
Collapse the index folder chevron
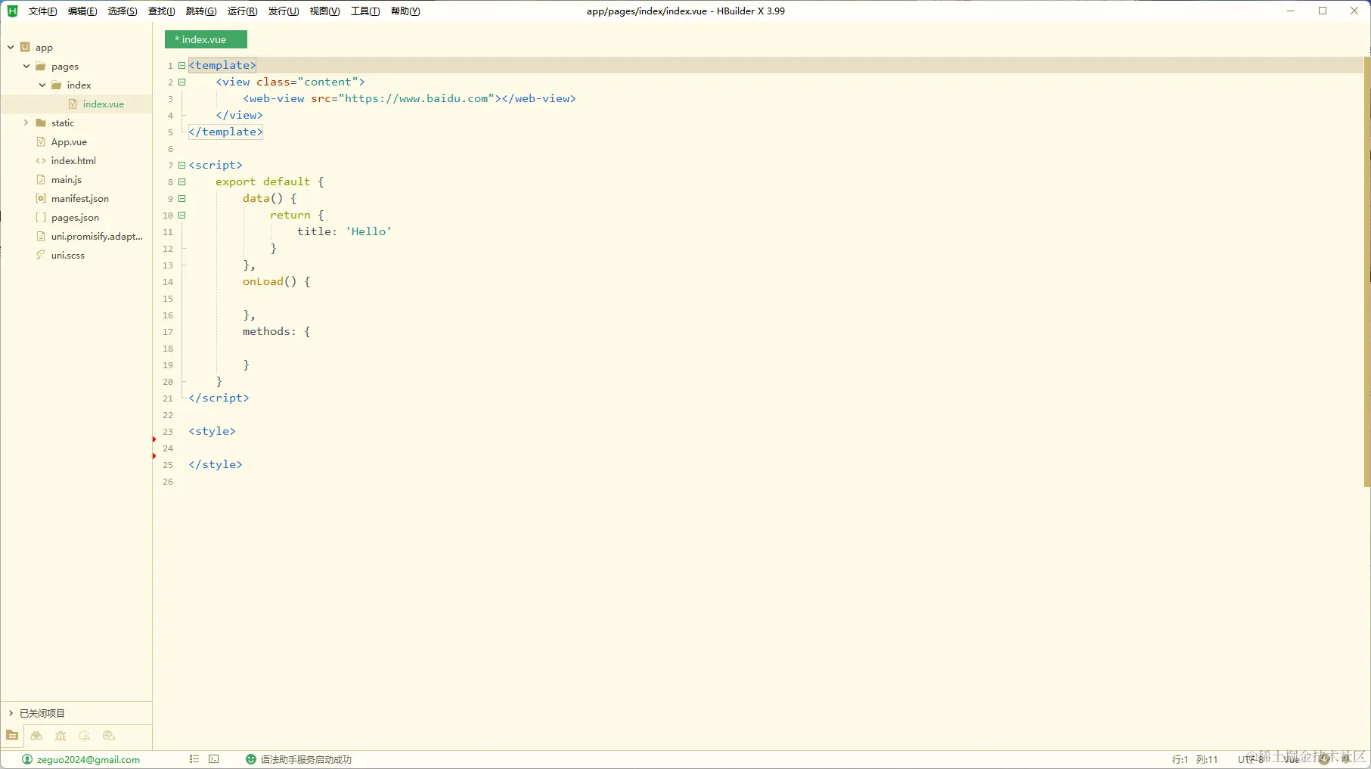tap(42, 85)
